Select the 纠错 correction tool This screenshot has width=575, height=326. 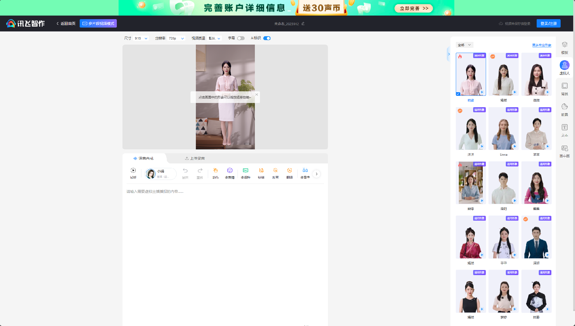tap(261, 174)
